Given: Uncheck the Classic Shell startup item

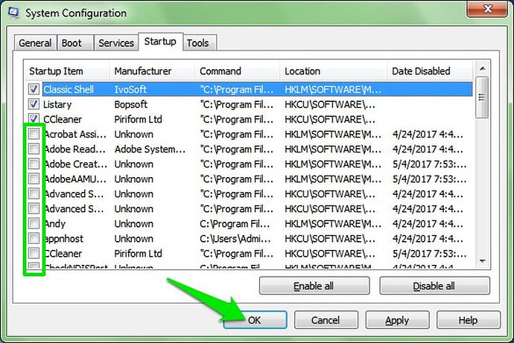Looking at the screenshot, I should 34,89.
